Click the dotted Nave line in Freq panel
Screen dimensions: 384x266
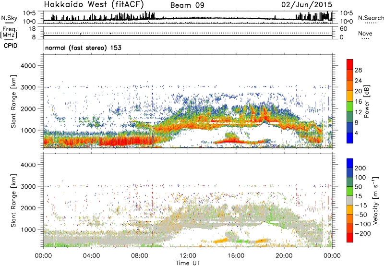[x=188, y=33]
